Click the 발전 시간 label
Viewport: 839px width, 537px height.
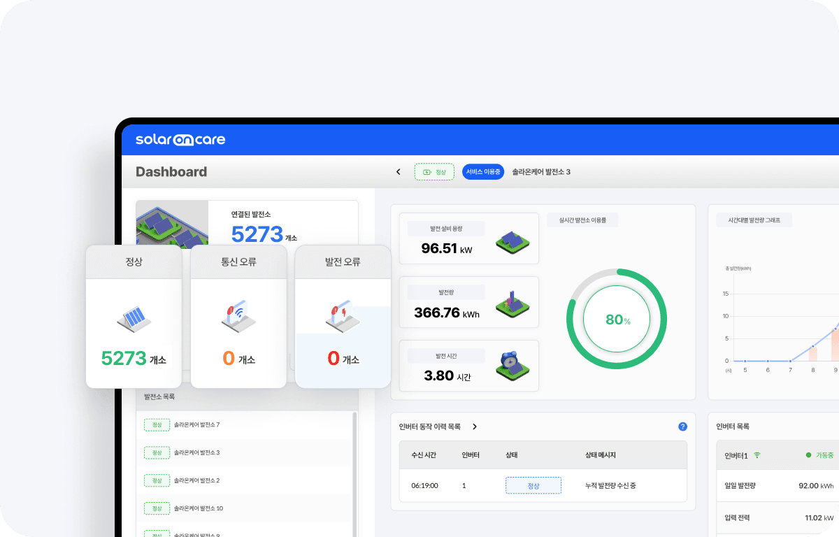coord(446,356)
